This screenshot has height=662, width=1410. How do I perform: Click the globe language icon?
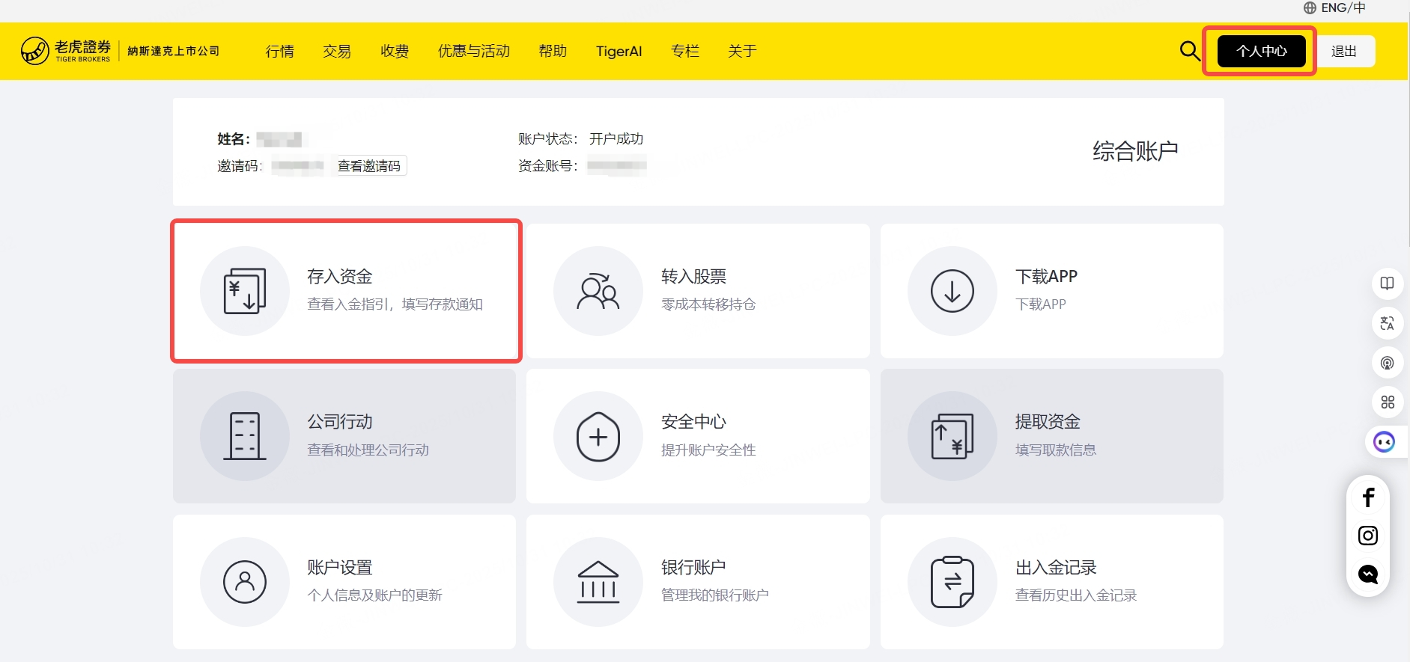point(1310,8)
